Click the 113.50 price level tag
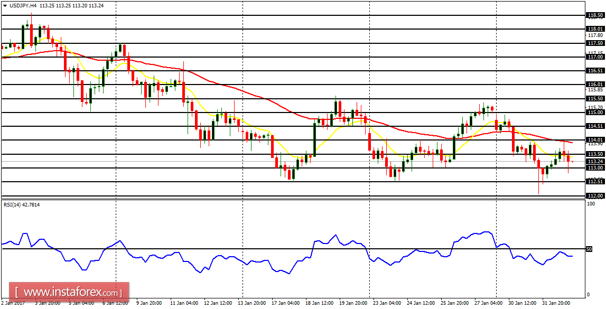The height and width of the screenshot is (309, 606). point(596,154)
